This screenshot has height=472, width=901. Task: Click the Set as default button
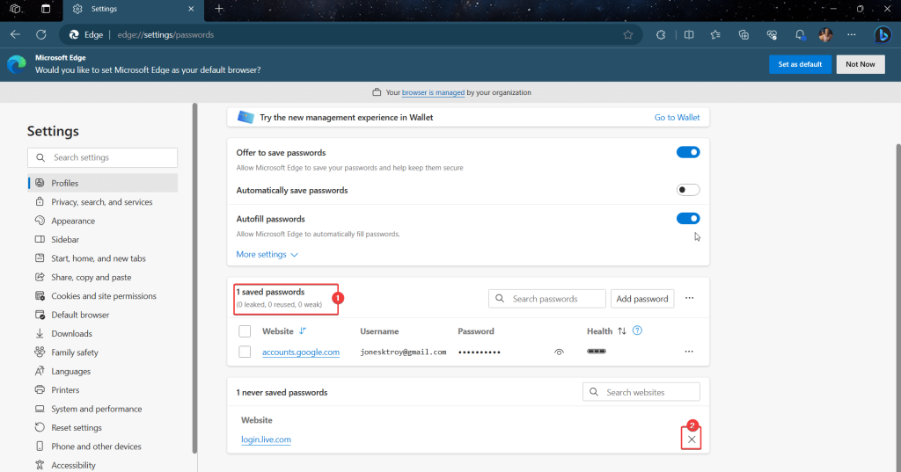pyautogui.click(x=800, y=64)
